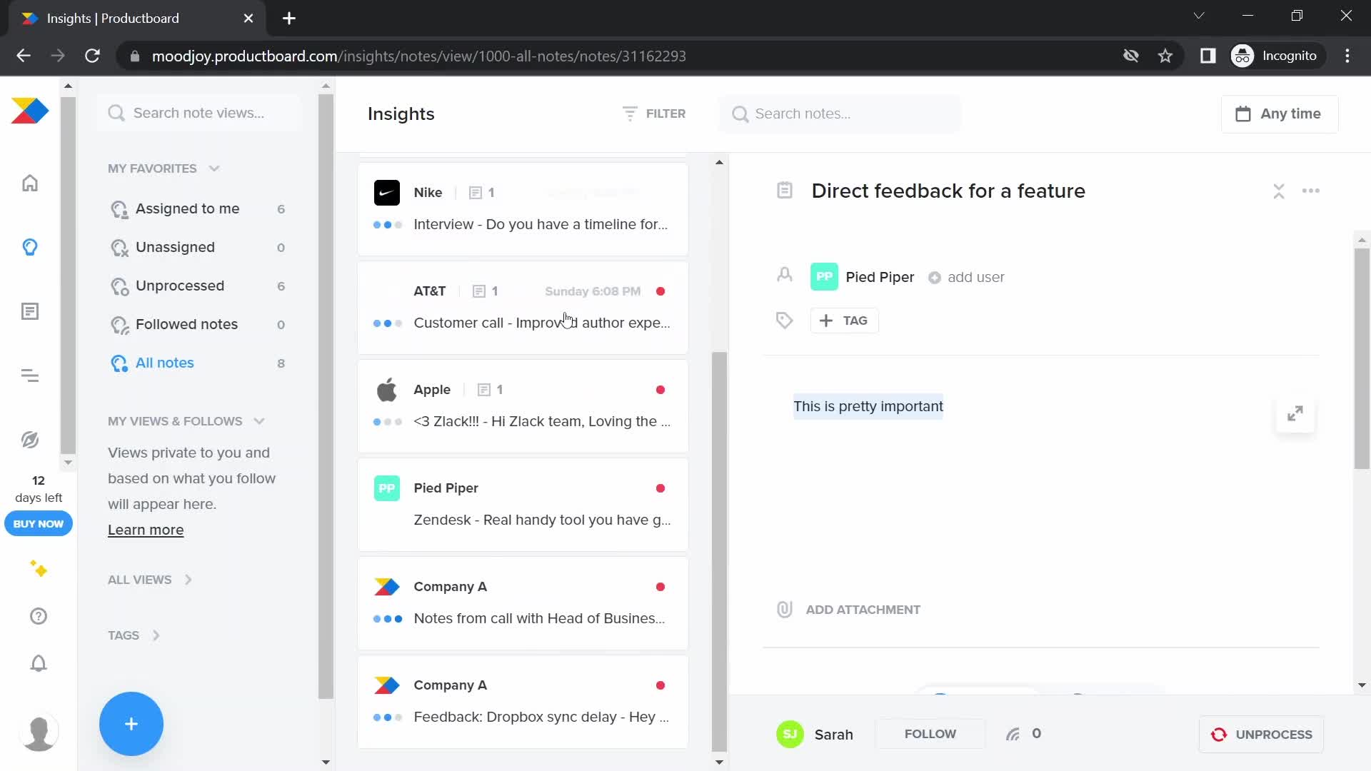Select All notes view

(199, 363)
